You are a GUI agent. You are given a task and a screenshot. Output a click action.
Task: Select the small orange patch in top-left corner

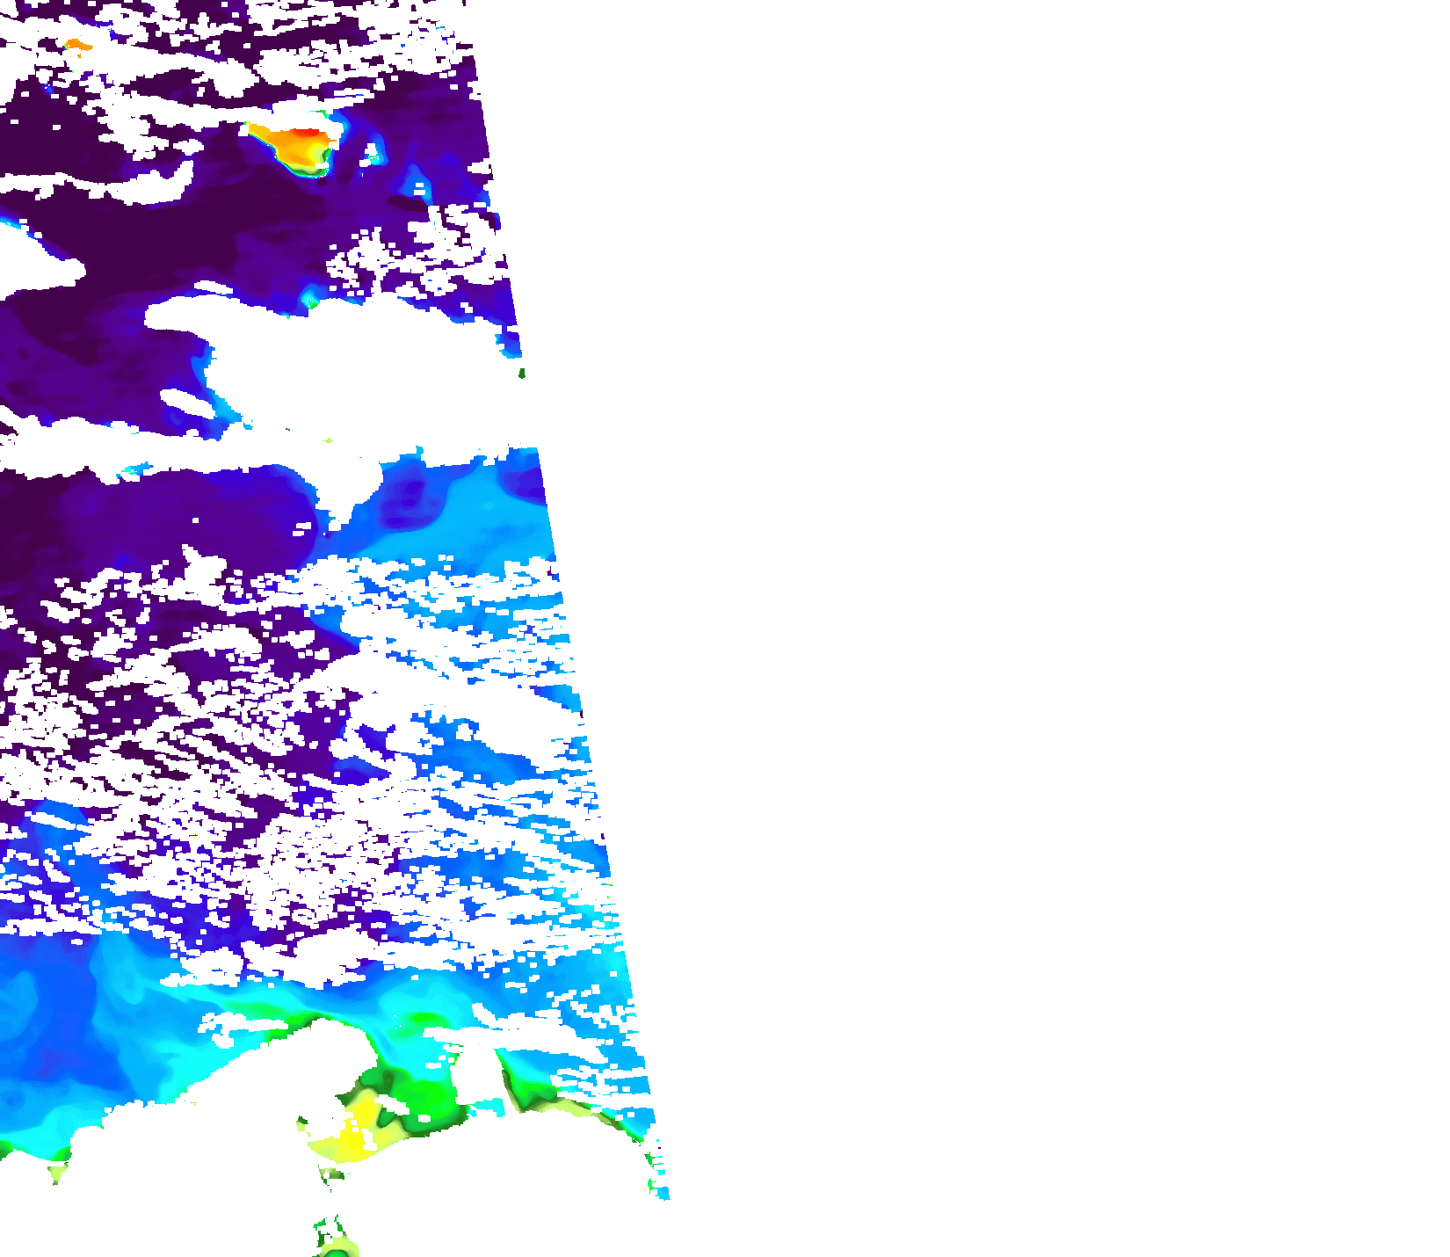click(x=77, y=44)
